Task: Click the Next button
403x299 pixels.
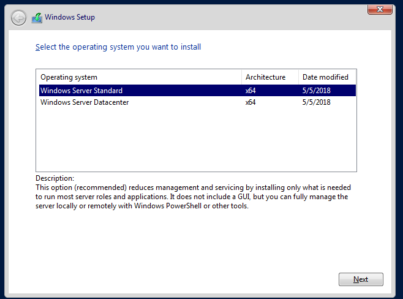Action: click(361, 279)
